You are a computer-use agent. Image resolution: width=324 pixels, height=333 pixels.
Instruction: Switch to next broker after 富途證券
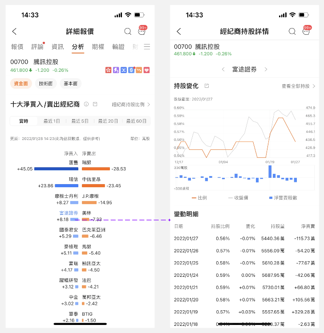click(266, 70)
